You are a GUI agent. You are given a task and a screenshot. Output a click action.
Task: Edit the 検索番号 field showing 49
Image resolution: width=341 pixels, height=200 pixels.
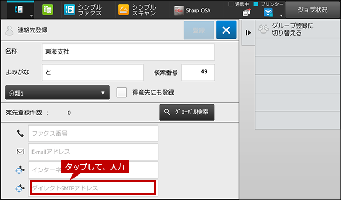click(198, 72)
